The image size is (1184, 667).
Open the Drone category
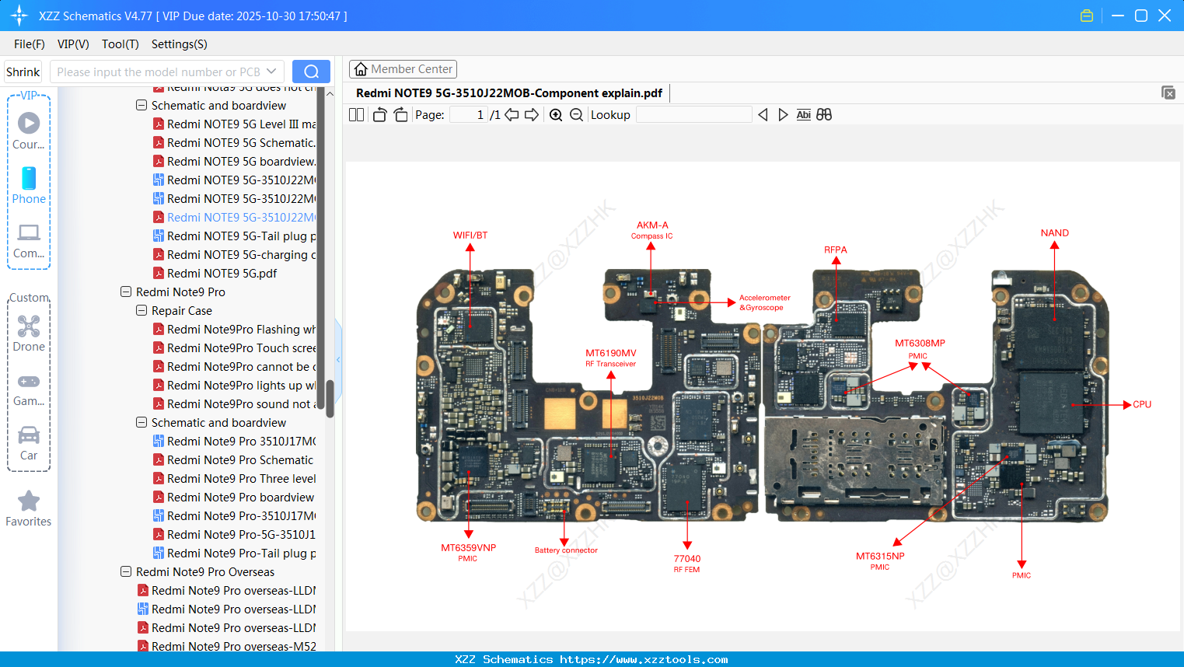tap(29, 333)
